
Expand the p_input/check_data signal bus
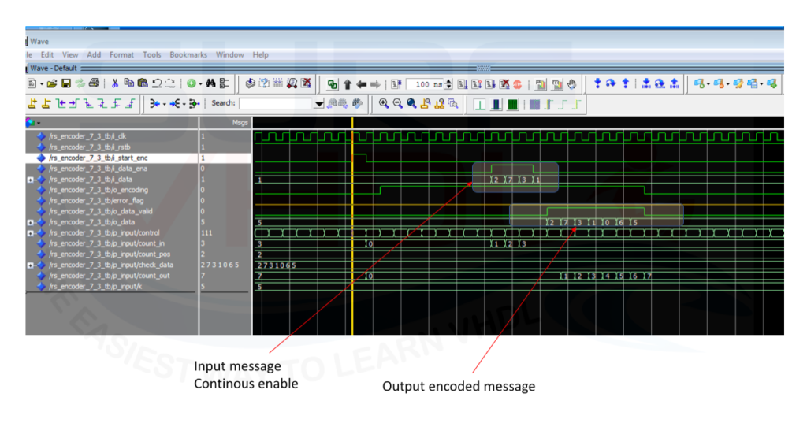(x=31, y=265)
